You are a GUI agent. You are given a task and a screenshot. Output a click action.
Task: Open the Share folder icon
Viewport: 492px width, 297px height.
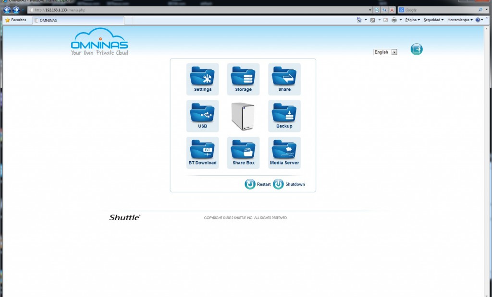point(284,79)
